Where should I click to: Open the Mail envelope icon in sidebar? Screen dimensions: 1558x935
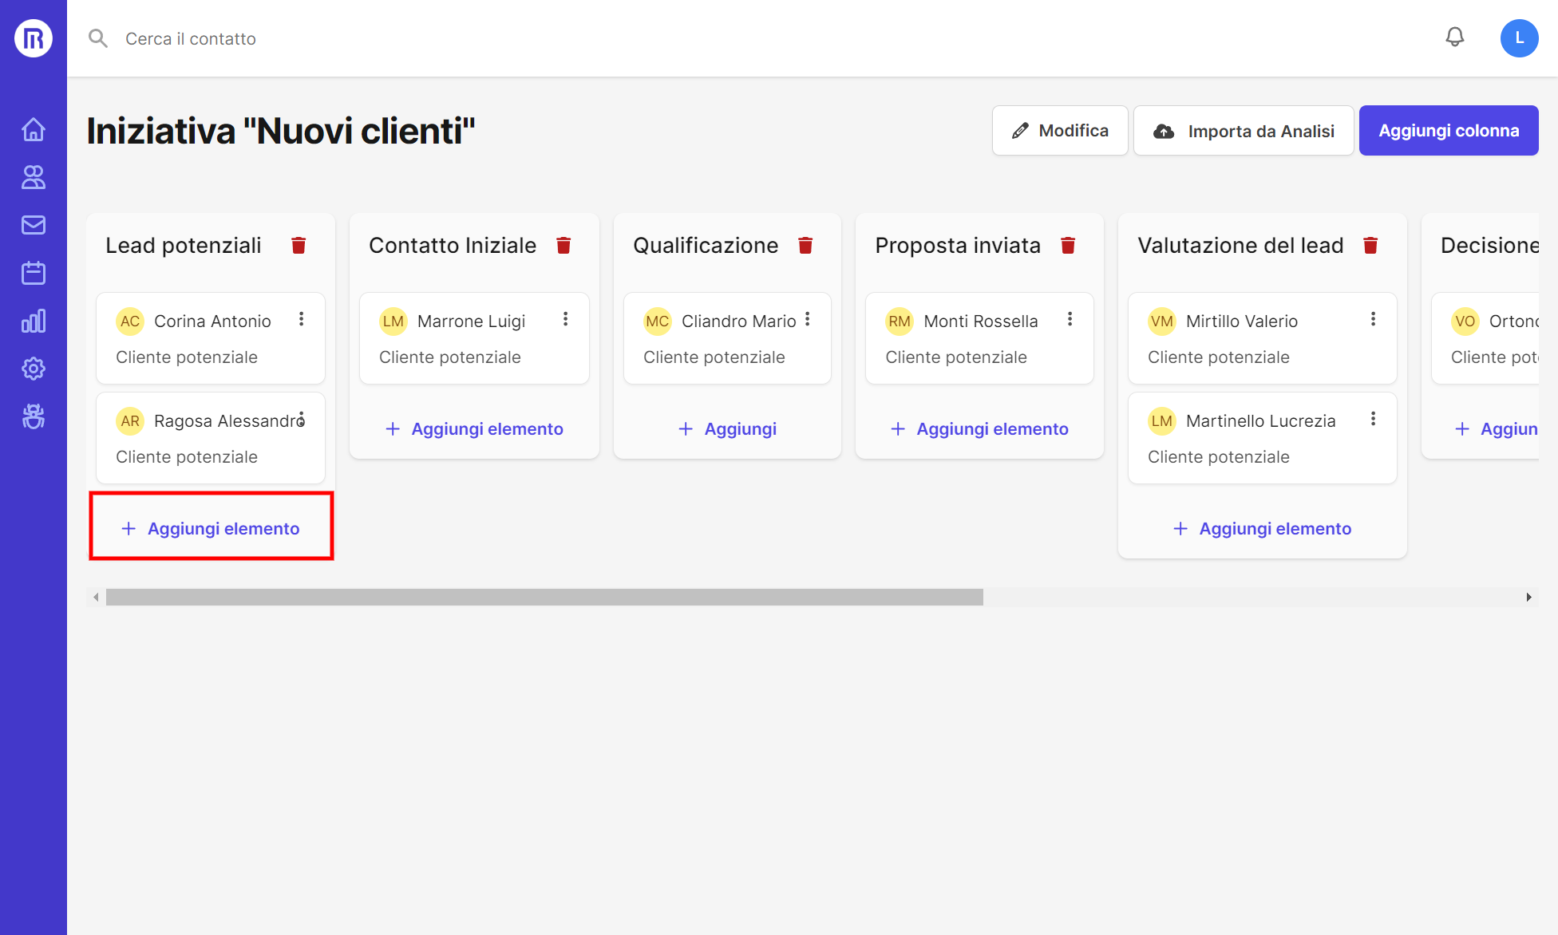[34, 225]
